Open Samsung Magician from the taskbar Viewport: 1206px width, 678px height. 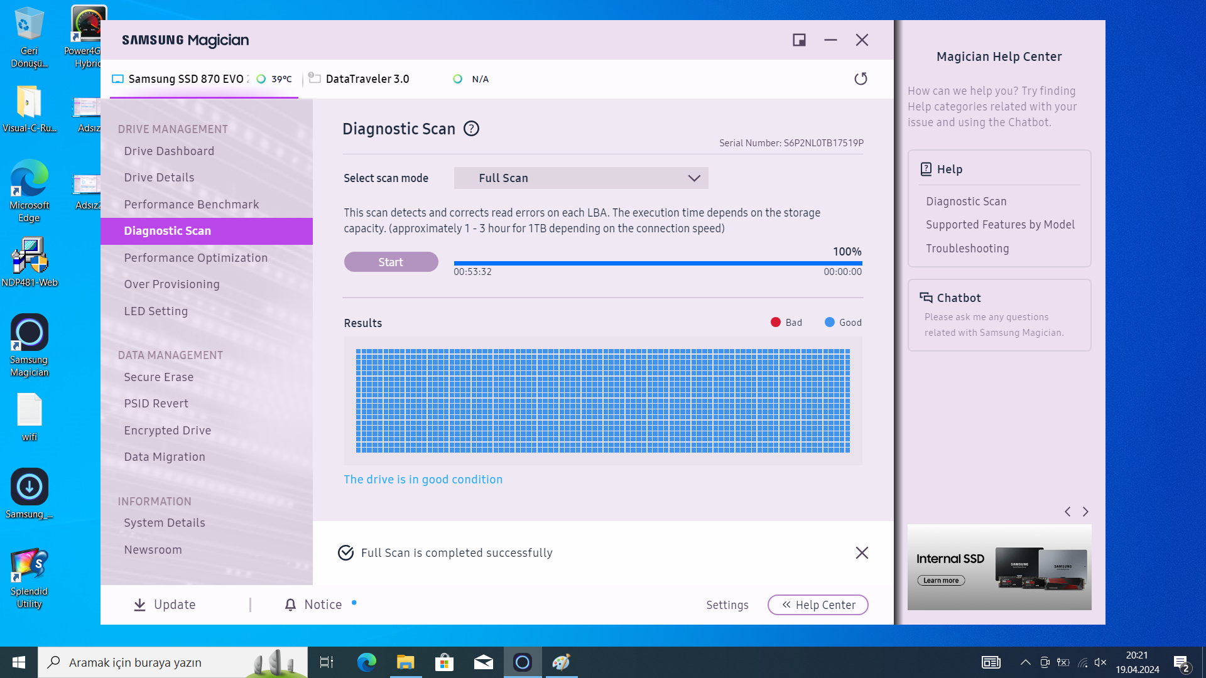tap(523, 662)
